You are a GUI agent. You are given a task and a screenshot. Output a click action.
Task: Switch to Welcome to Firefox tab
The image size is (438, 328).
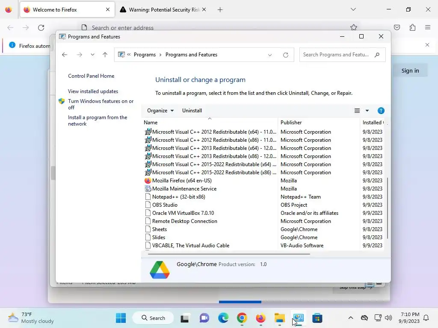pyautogui.click(x=67, y=9)
